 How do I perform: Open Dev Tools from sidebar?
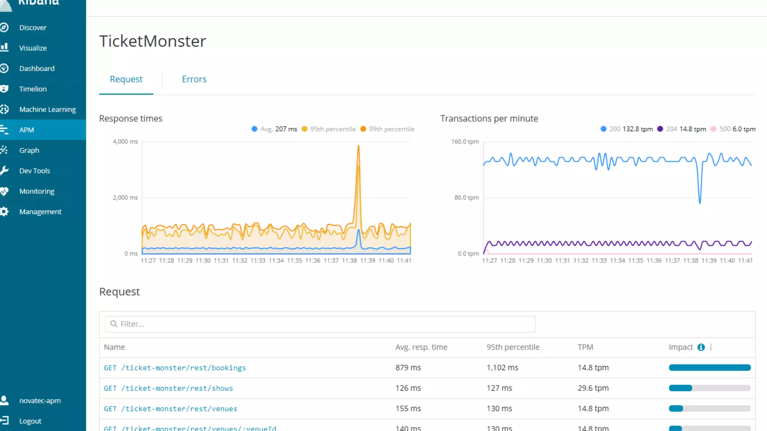[34, 171]
